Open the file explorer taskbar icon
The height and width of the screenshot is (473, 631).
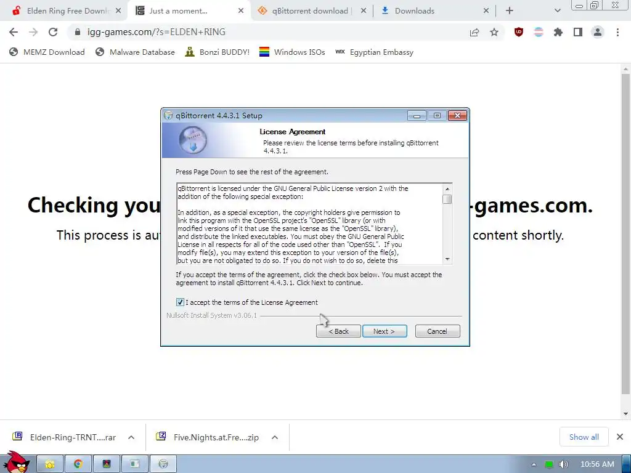pyautogui.click(x=50, y=464)
